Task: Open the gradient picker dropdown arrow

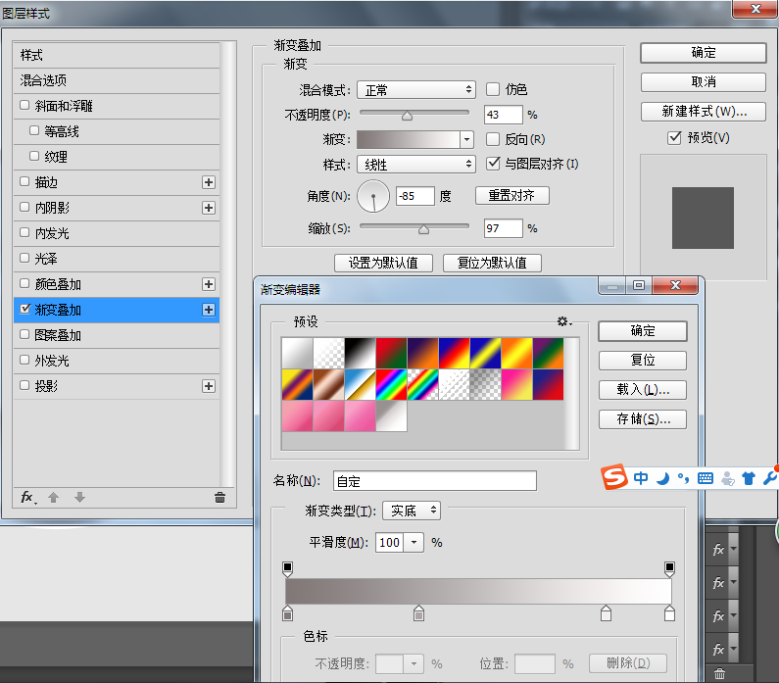Action: tap(466, 139)
